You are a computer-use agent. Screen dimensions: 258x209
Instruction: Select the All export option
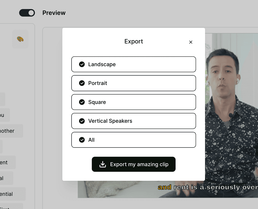134,140
